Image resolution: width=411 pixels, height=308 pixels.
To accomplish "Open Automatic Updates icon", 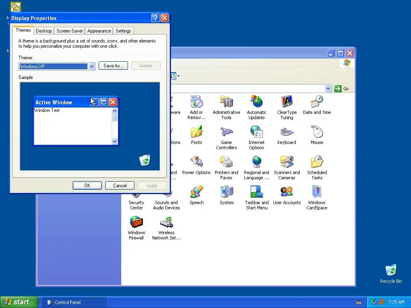I will (256, 107).
